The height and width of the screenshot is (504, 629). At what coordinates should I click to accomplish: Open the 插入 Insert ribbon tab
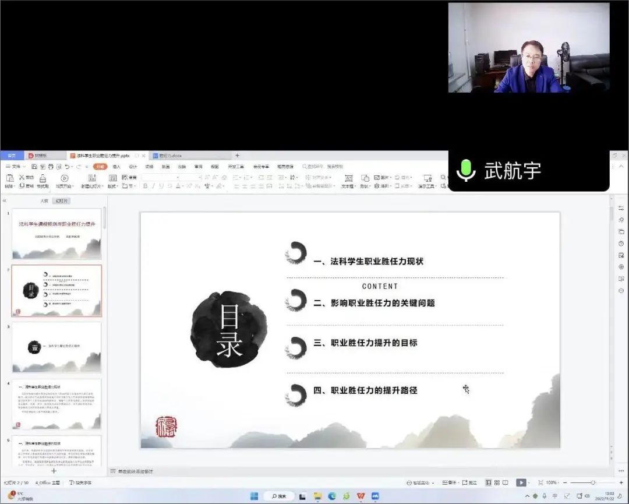point(116,167)
